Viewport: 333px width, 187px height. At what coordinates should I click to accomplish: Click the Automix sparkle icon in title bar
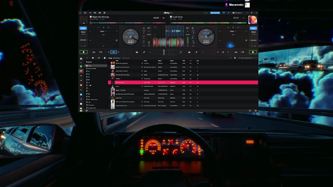(x=228, y=13)
